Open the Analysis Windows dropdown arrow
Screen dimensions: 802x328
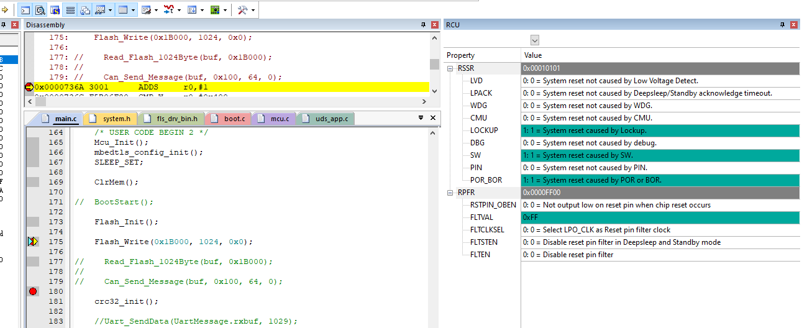(x=179, y=10)
